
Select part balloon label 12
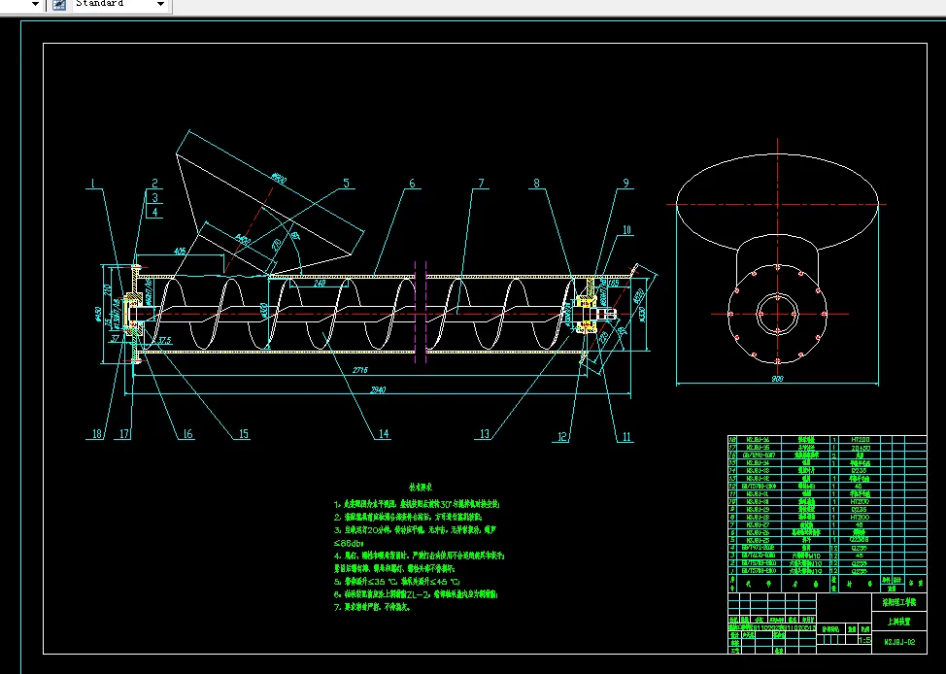562,437
